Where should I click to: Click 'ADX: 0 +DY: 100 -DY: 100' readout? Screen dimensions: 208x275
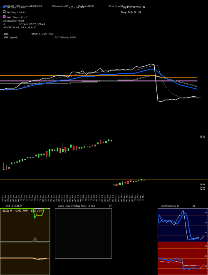pyautogui.click(x=22, y=210)
